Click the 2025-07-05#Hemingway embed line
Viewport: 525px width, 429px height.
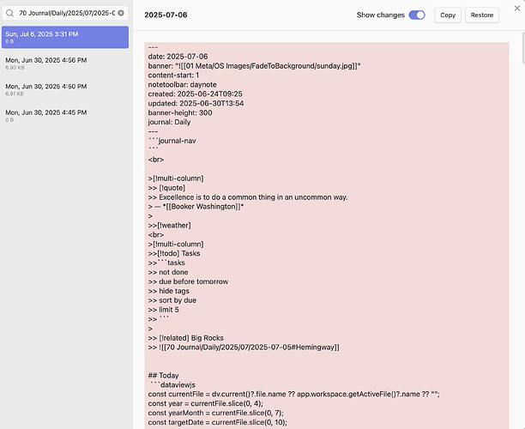coord(244,347)
